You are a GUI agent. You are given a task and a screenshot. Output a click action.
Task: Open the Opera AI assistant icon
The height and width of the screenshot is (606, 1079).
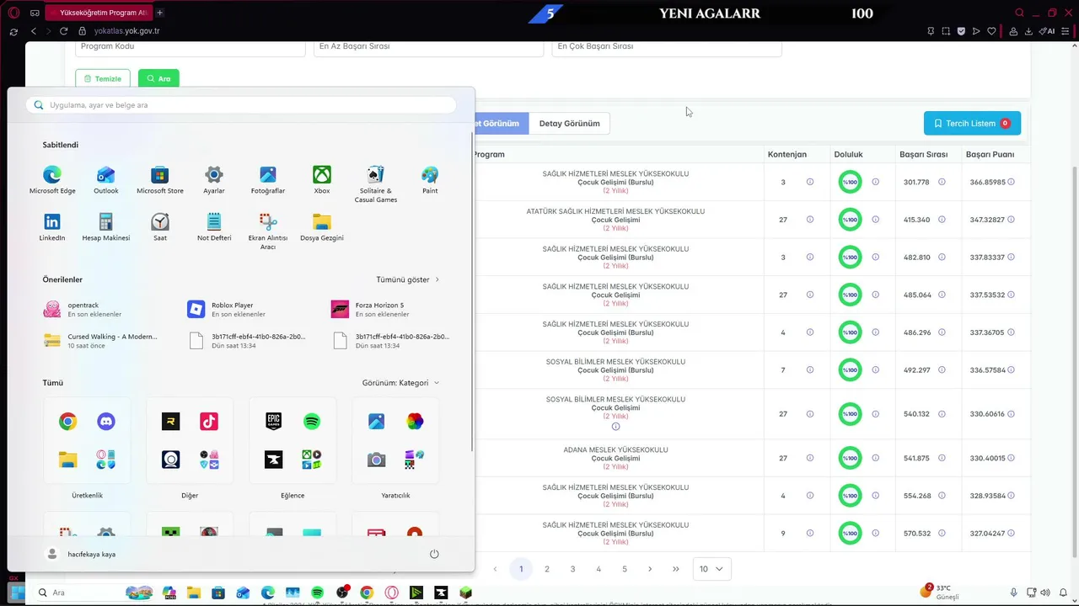[1048, 31]
